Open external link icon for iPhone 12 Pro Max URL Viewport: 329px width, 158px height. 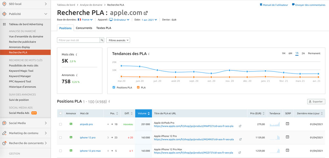tap(240, 153)
